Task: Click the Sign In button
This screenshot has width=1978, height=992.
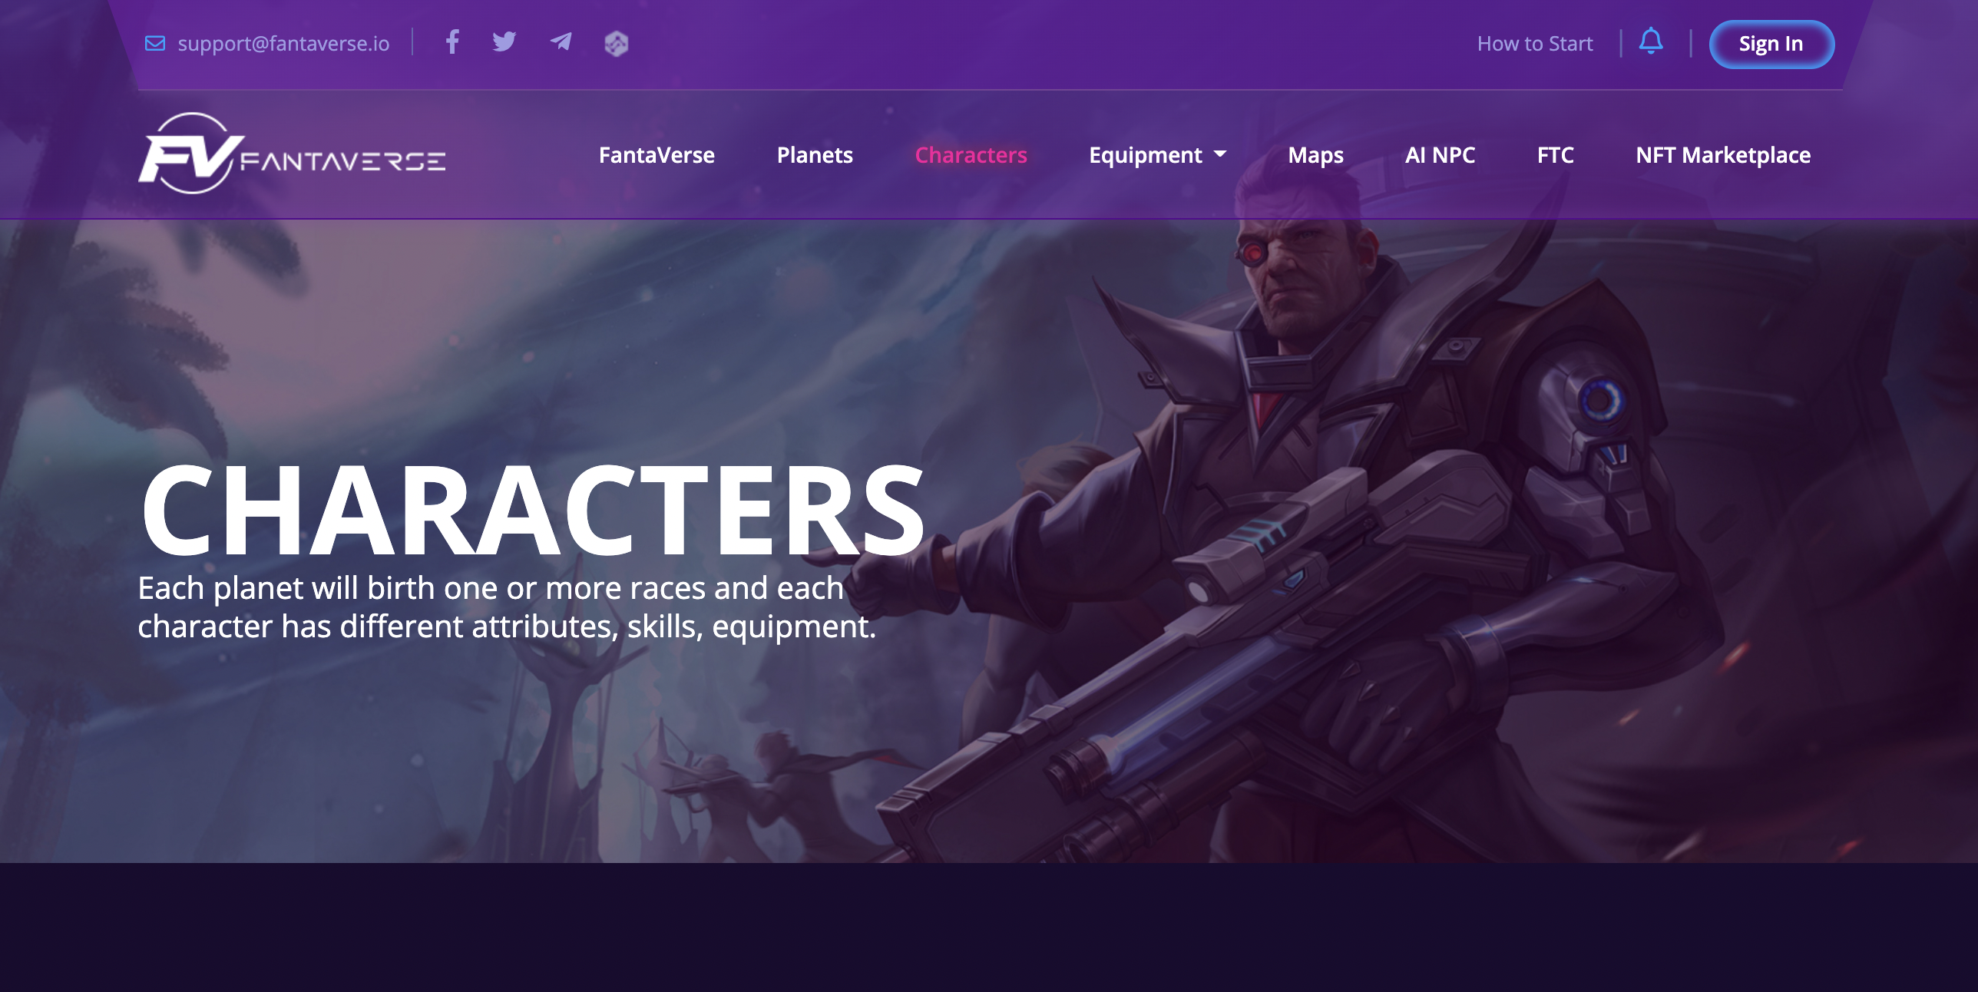Action: tap(1771, 45)
